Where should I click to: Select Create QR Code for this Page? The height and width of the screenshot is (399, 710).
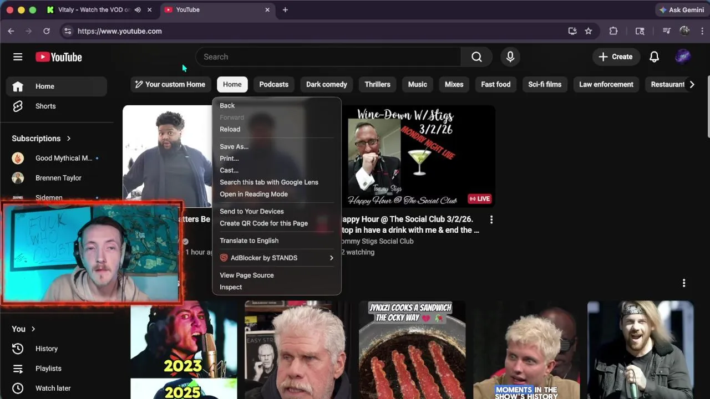point(277,223)
